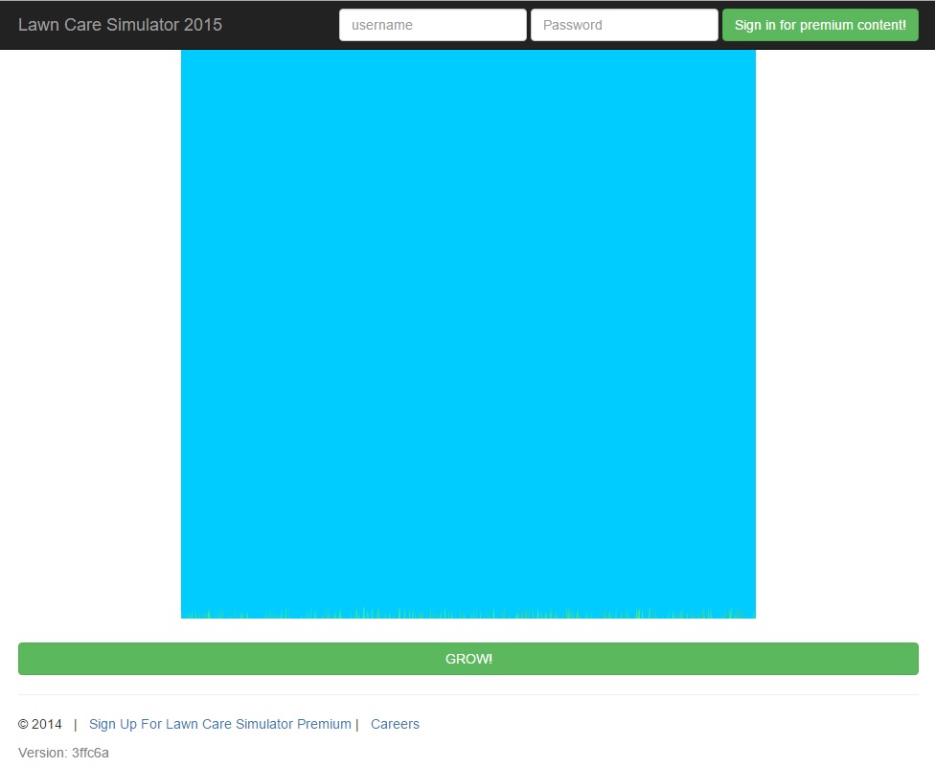935x767 pixels.
Task: Select the Version: 3ffc6a text
Action: [63, 753]
